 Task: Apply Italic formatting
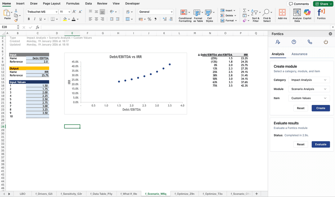tap(35, 19)
